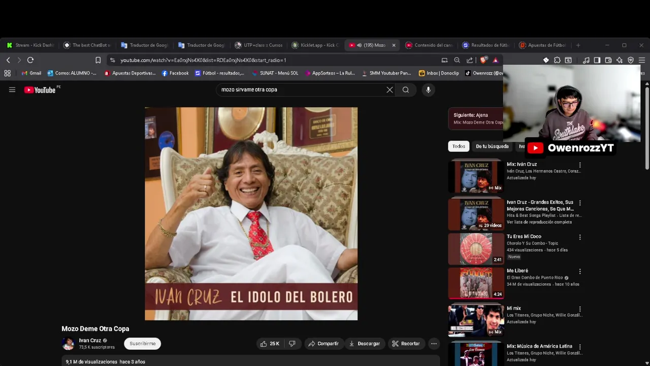The width and height of the screenshot is (650, 366).
Task: Open the extensions puzzle icon
Action: click(x=557, y=60)
